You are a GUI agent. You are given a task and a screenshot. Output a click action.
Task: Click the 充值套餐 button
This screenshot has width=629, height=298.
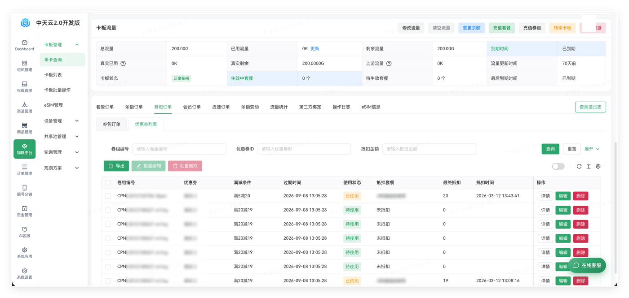[x=502, y=28]
